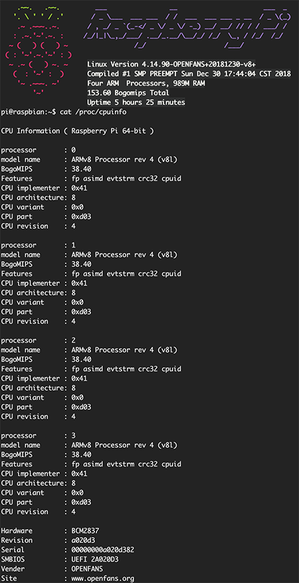This screenshot has width=299, height=583.
Task: Click the 153.60 Bogomips Total line
Action: [128, 93]
